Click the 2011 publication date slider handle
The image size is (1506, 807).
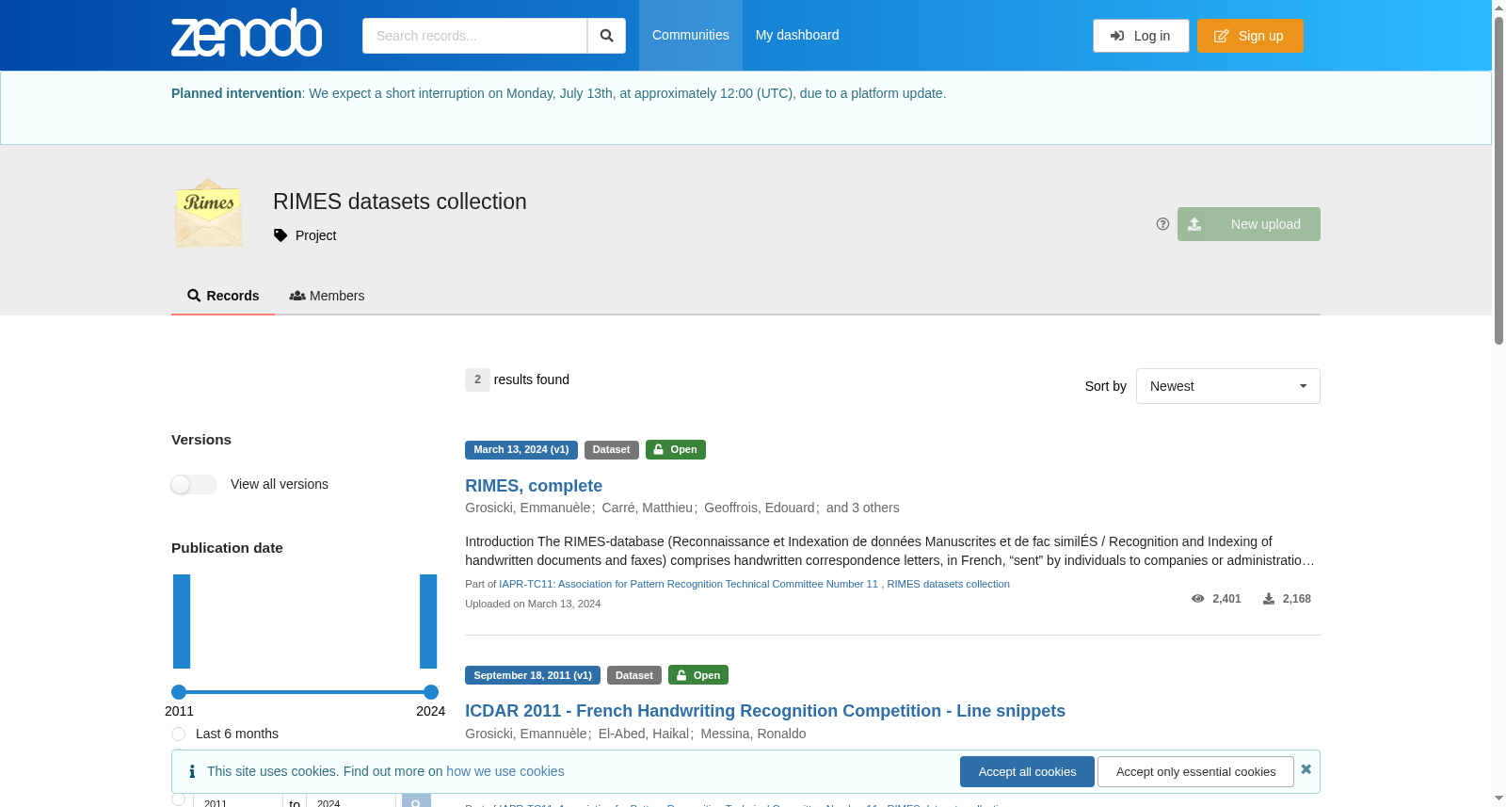pos(179,692)
